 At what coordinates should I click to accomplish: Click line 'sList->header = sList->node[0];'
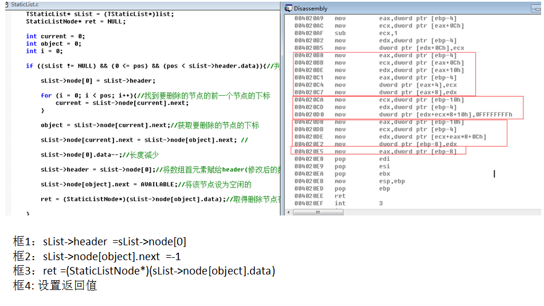pyautogui.click(x=161, y=170)
